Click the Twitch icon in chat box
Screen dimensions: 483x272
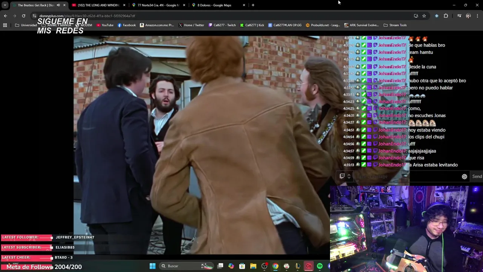point(342,176)
